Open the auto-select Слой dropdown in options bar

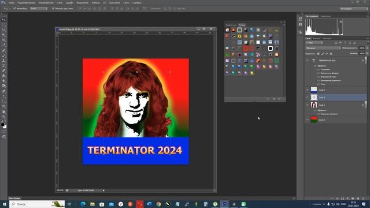39,9
